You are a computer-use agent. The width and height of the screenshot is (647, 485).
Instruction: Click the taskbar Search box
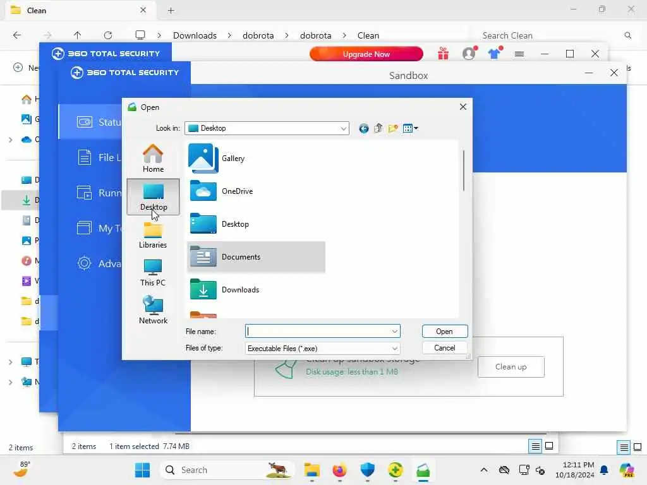click(x=227, y=470)
